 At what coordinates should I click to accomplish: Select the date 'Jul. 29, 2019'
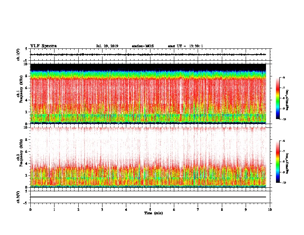107,46
